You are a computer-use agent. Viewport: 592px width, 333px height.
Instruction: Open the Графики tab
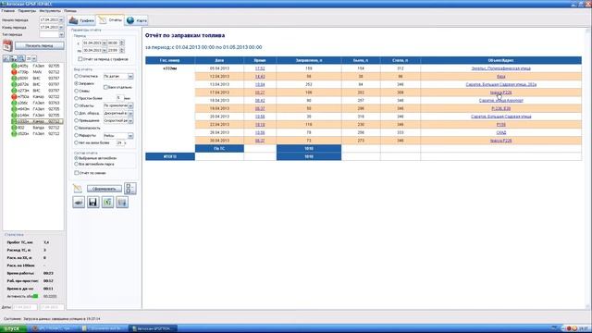[x=81, y=20]
